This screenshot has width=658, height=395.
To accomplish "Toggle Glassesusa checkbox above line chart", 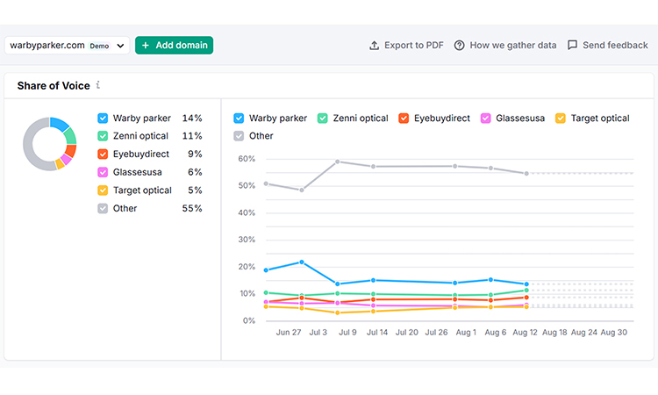I will click(x=485, y=118).
